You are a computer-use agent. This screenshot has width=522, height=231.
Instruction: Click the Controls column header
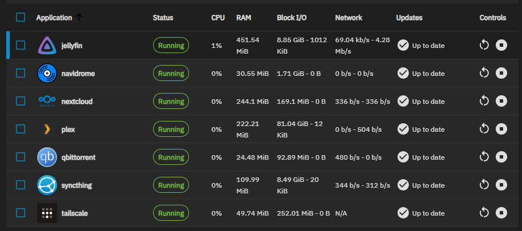pyautogui.click(x=493, y=18)
